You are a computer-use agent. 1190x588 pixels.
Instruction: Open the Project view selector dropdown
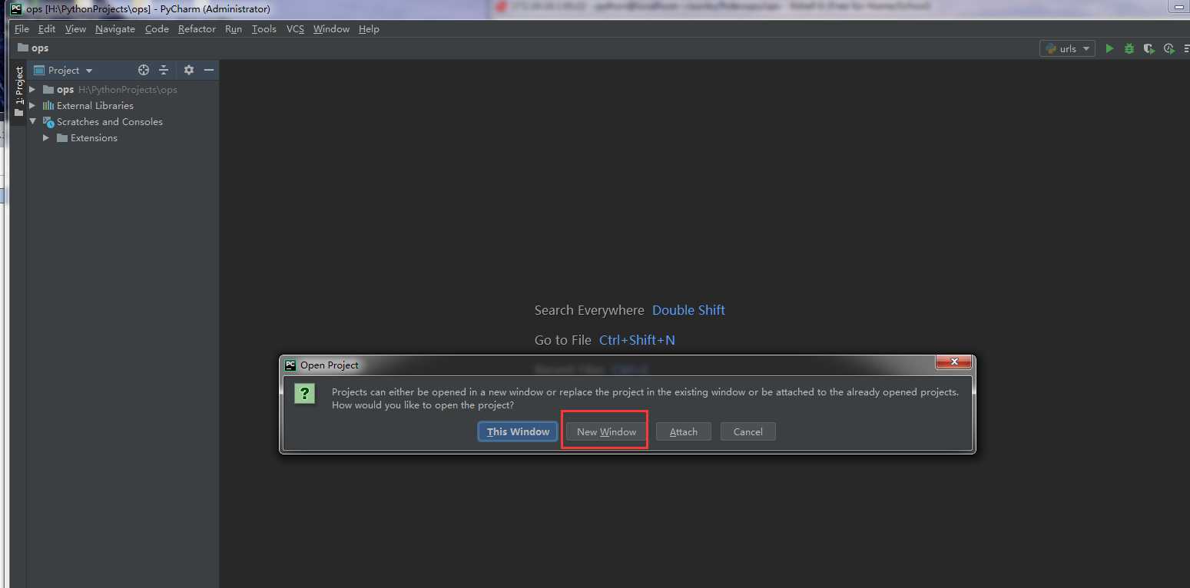click(x=63, y=70)
